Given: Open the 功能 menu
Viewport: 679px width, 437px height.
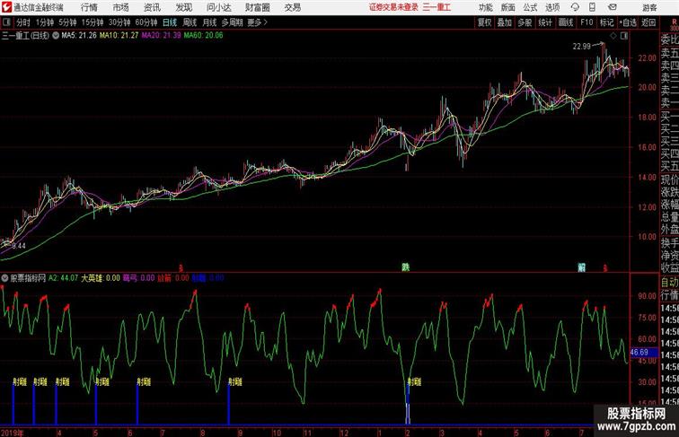Looking at the screenshot, I should pos(485,7).
